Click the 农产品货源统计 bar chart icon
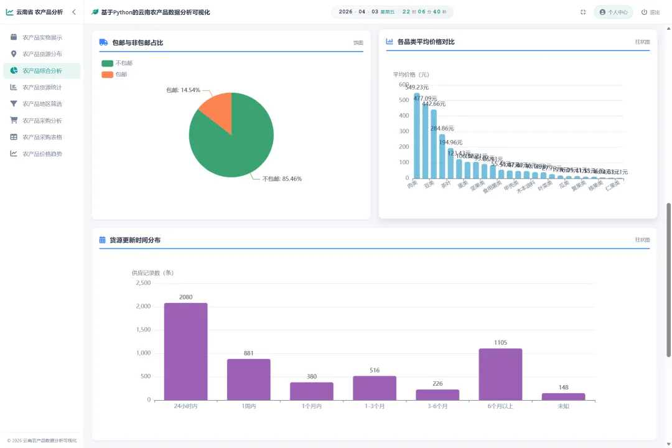 (14, 87)
